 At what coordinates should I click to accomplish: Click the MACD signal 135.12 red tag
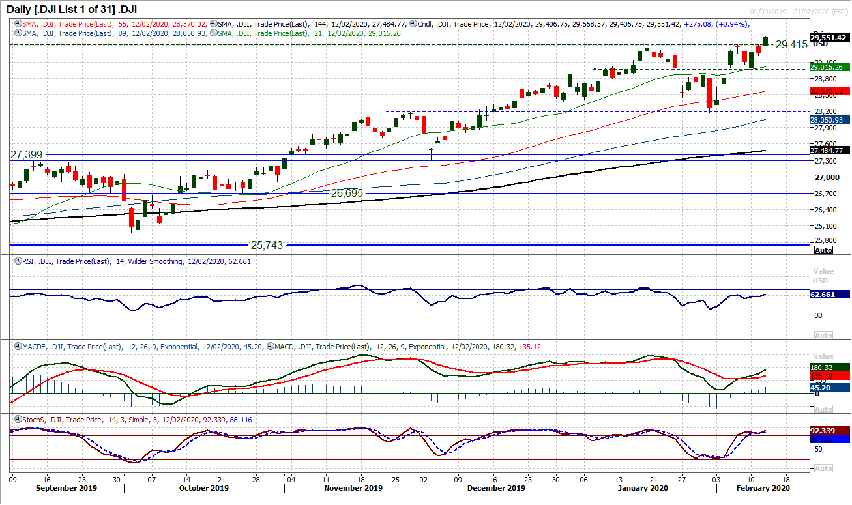[830, 376]
